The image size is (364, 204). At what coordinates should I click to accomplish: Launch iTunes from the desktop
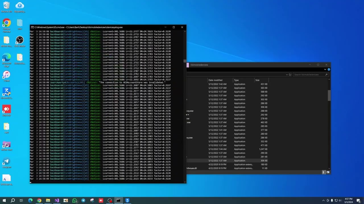coord(6,76)
